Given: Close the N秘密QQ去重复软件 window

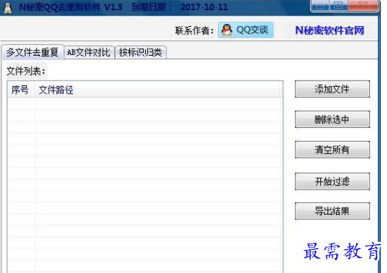Looking at the screenshot, I should 363,6.
